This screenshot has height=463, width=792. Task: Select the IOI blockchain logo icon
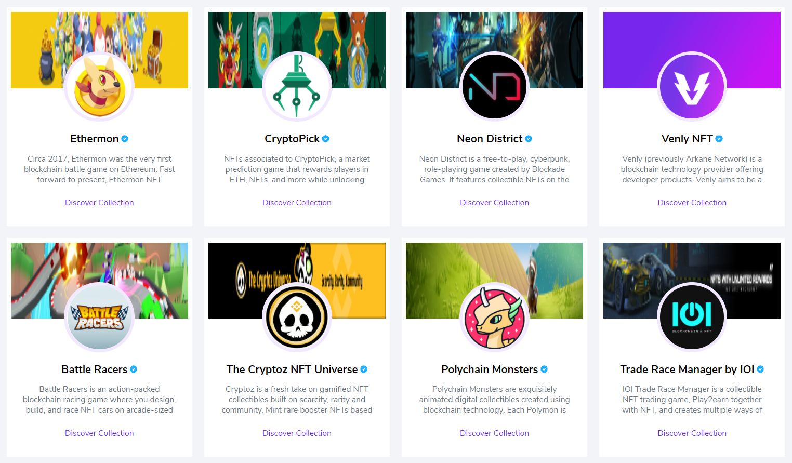[x=692, y=318]
